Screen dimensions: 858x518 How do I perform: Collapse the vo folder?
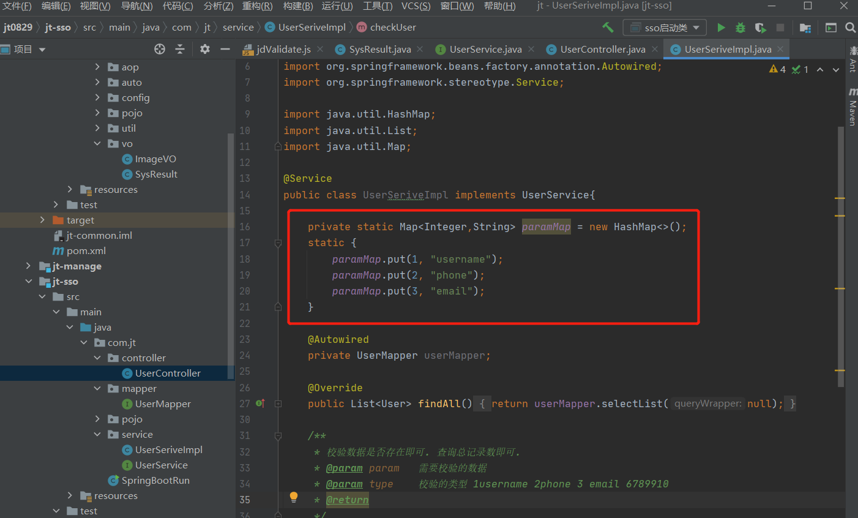click(x=97, y=143)
